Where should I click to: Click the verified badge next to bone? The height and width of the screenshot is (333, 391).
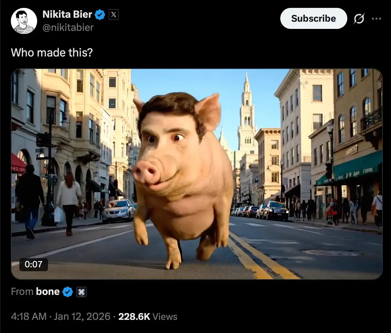(x=68, y=292)
